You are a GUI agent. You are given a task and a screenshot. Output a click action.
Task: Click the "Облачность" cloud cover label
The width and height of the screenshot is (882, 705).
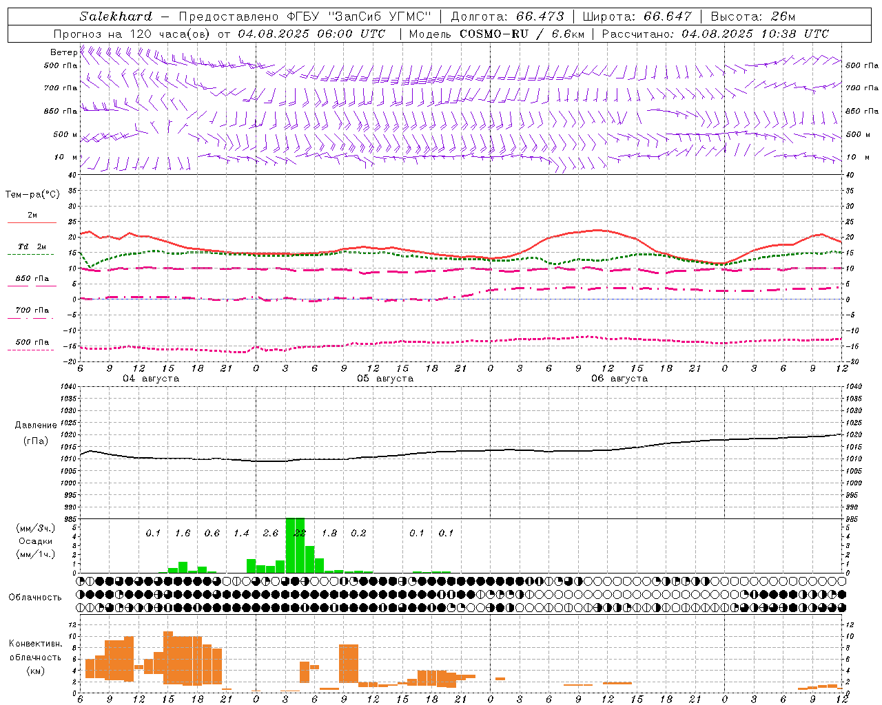[35, 598]
